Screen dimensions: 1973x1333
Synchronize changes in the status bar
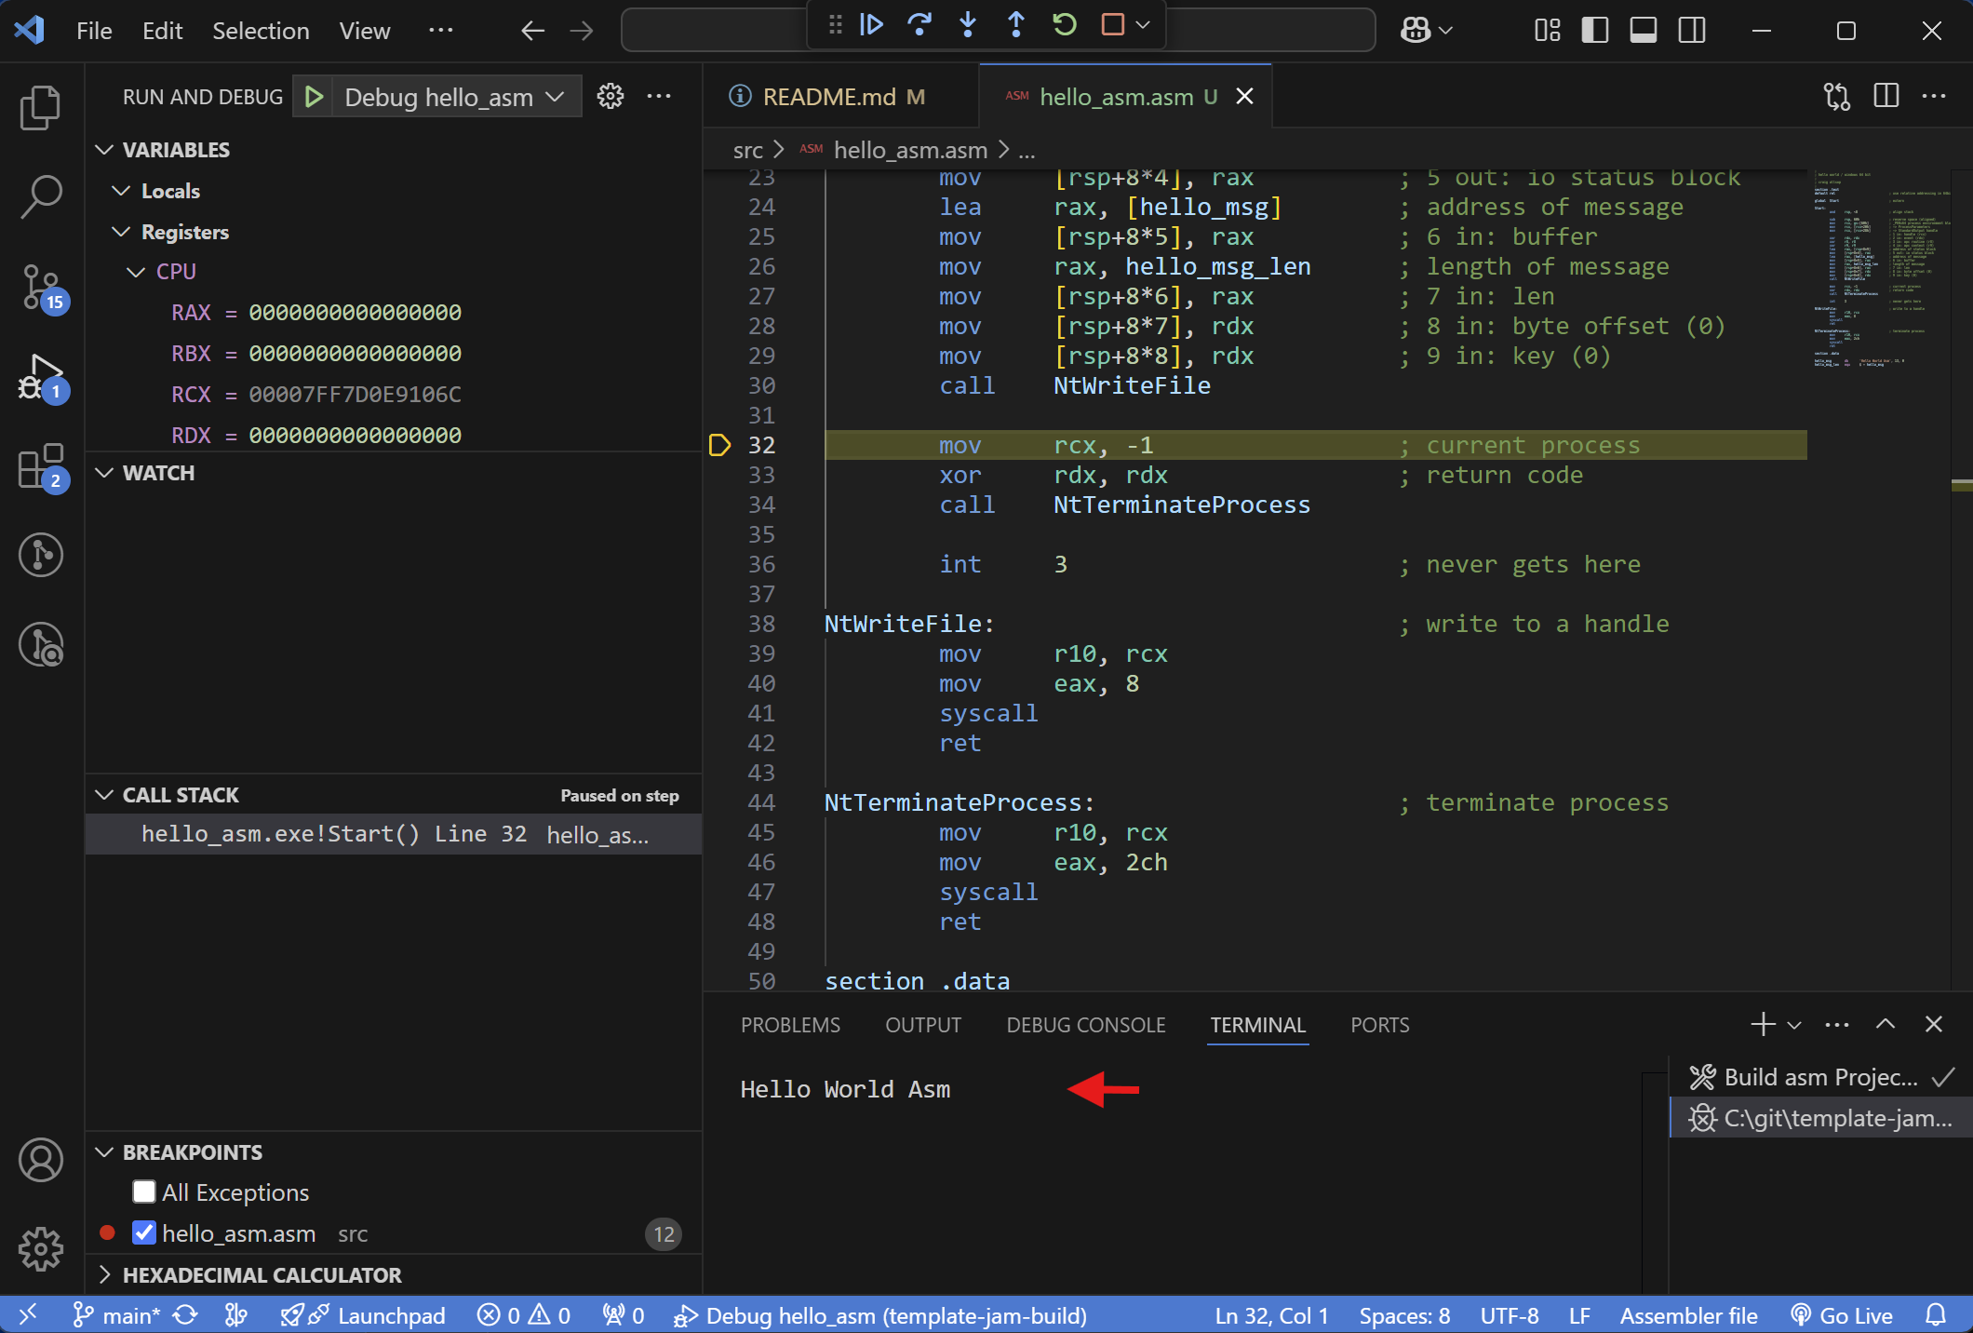click(186, 1315)
